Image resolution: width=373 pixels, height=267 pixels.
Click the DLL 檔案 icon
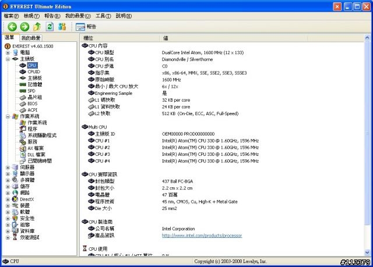click(x=23, y=155)
